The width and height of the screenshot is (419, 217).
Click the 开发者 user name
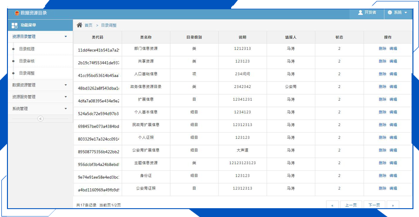370,13
